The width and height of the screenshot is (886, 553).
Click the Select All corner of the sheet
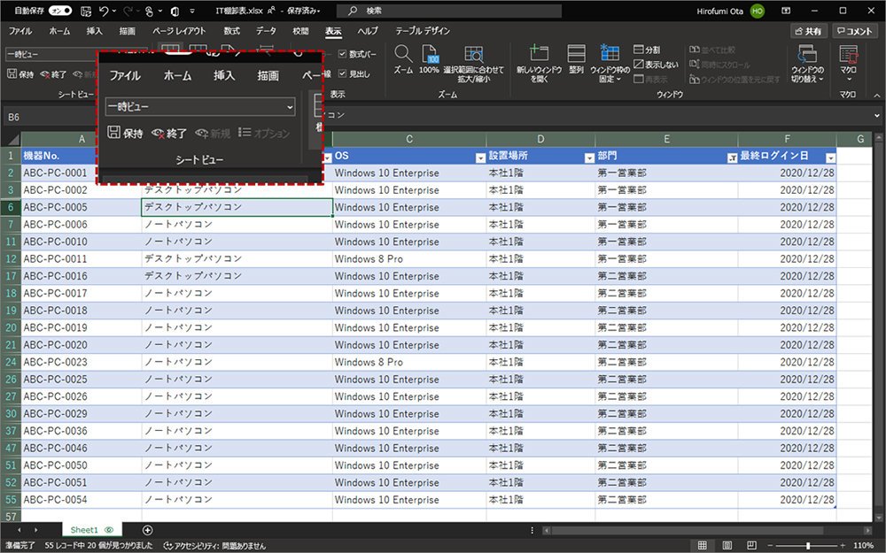[x=12, y=139]
